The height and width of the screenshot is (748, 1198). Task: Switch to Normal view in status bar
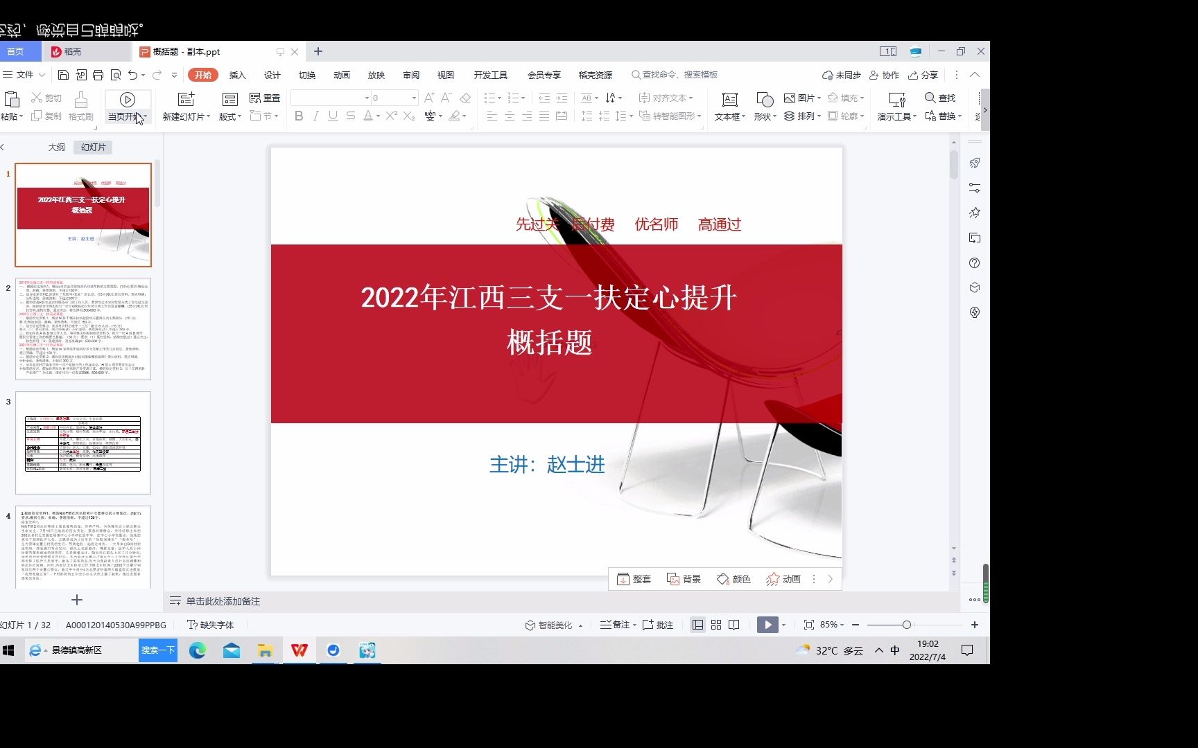(698, 625)
